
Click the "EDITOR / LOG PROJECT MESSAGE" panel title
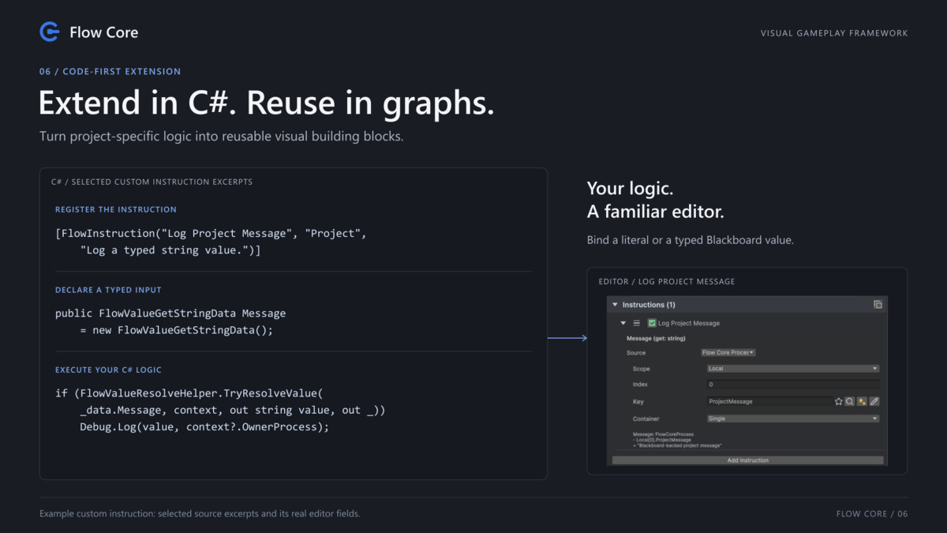[667, 281]
